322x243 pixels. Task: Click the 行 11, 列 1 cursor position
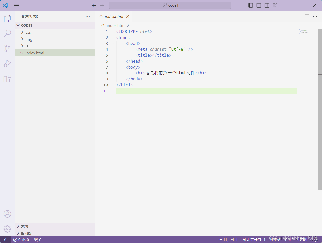pyautogui.click(x=228, y=240)
